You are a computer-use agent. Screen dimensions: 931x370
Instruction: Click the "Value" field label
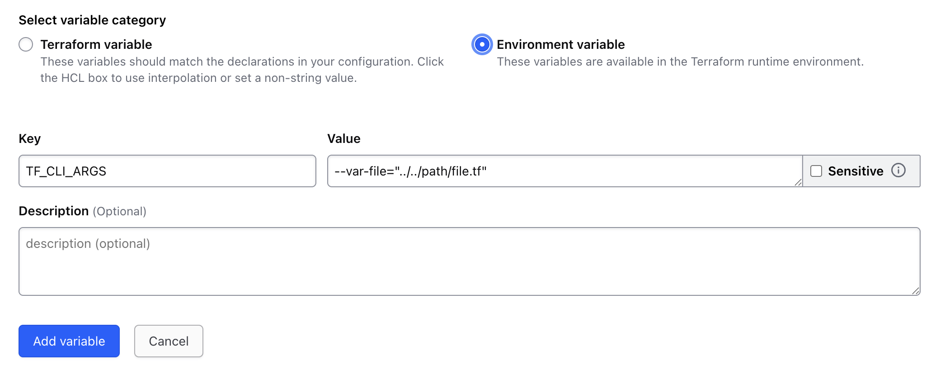[343, 138]
